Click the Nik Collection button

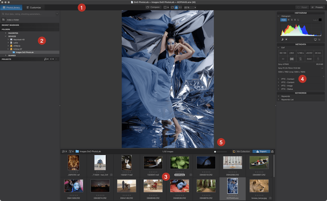point(241,152)
